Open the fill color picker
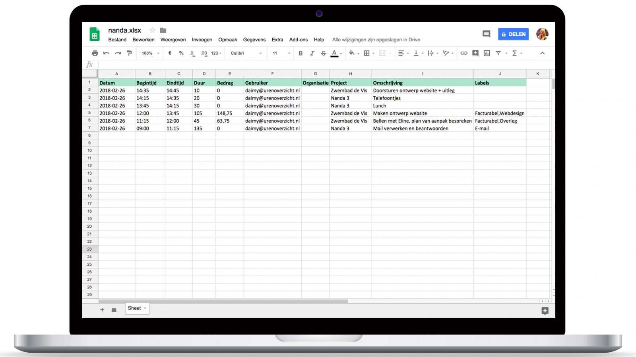Viewport: 636px width, 357px height. 353,53
